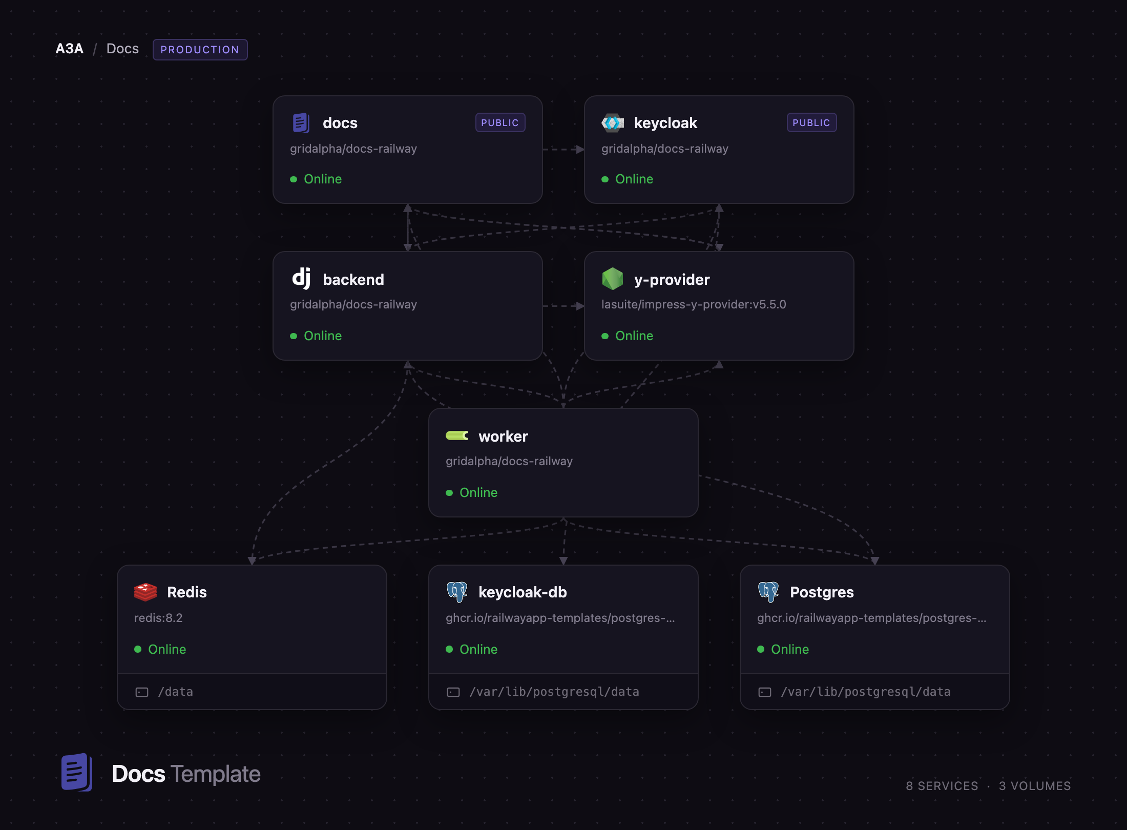1127x830 pixels.
Task: Click the green status dot on Redis
Action: [138, 649]
